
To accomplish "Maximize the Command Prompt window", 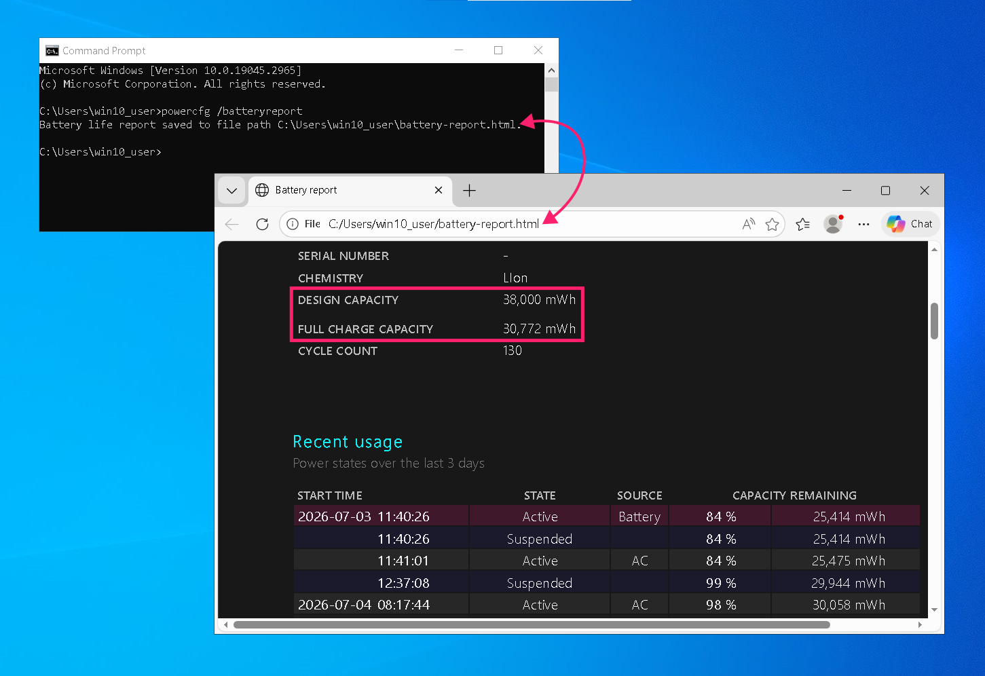I will 498,50.
